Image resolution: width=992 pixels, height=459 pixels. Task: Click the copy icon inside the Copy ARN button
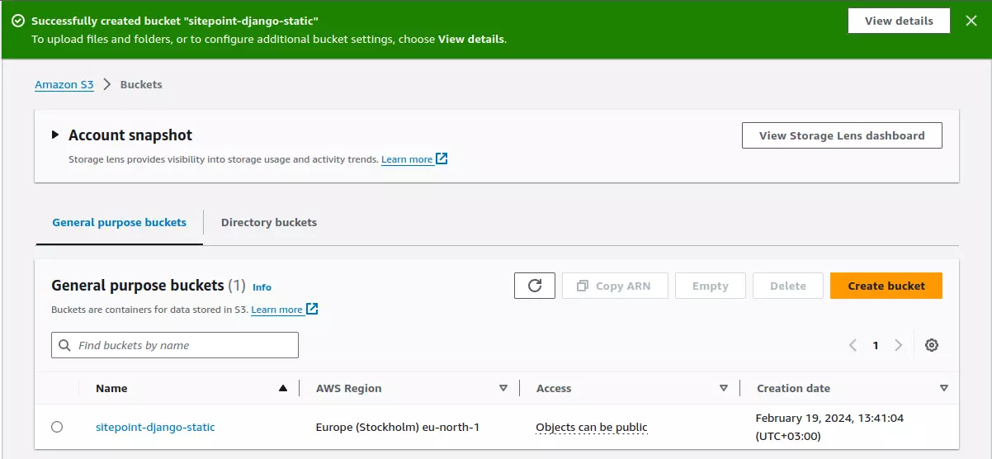pos(583,286)
